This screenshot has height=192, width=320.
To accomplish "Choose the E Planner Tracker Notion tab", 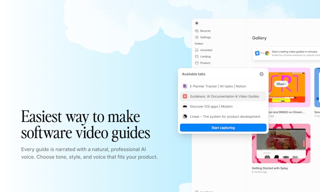I will (x=223, y=86).
